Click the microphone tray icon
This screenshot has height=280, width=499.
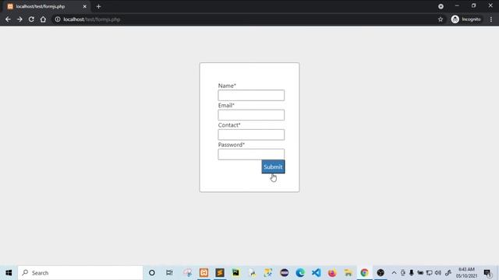(x=412, y=273)
